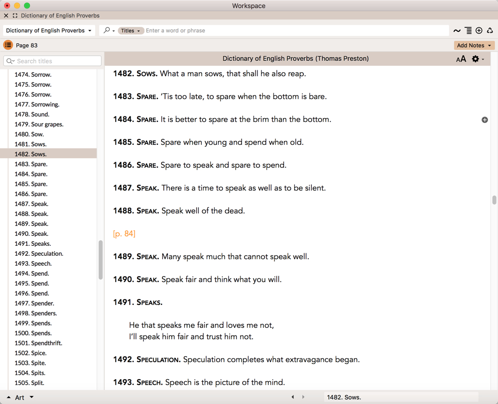Click the up triangle beside Art
The width and height of the screenshot is (498, 404).
[8, 397]
